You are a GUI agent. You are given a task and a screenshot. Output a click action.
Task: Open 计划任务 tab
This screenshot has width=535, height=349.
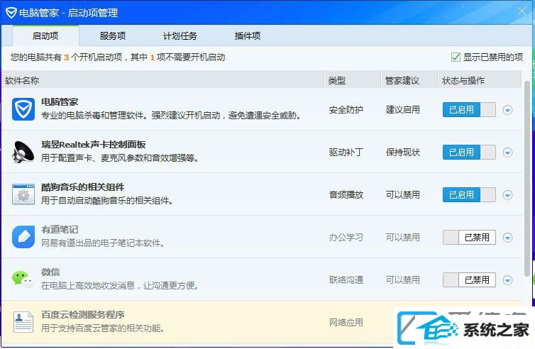180,35
